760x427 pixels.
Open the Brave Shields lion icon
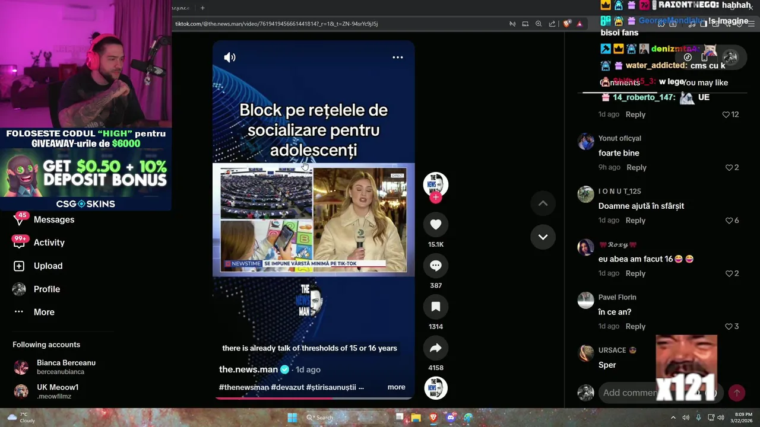[x=567, y=24]
